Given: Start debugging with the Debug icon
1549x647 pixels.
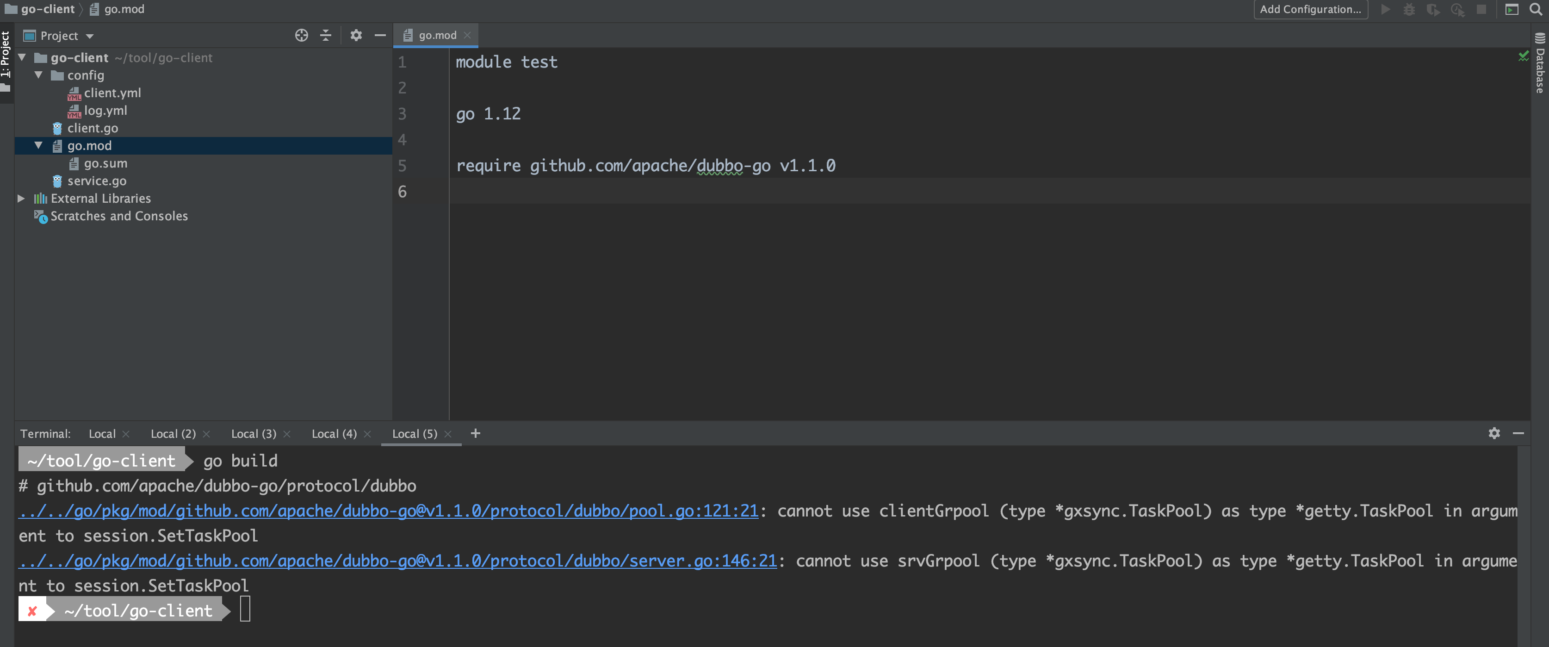Looking at the screenshot, I should [1409, 9].
